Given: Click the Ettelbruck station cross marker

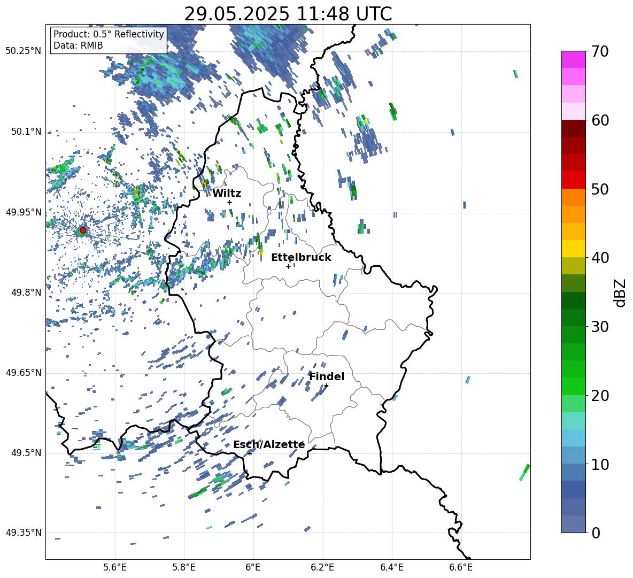Looking at the screenshot, I should [x=288, y=266].
